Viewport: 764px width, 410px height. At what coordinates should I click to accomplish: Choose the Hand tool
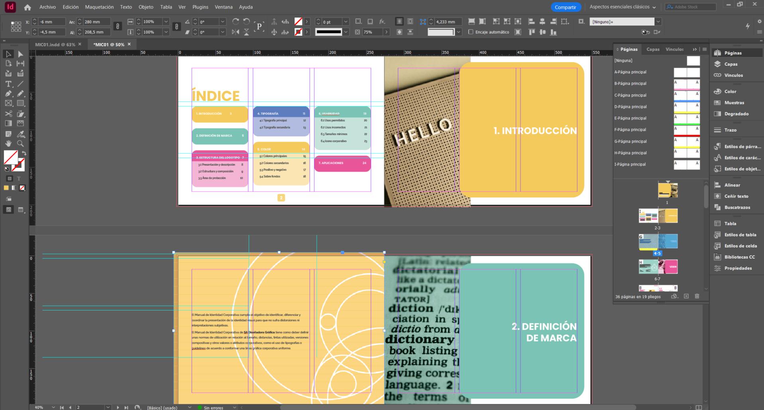(8, 144)
